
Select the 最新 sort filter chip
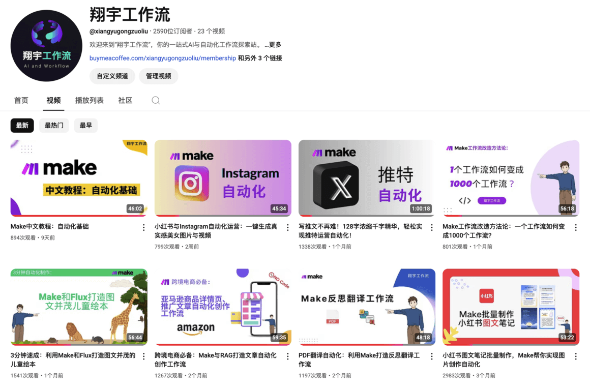[x=22, y=126]
